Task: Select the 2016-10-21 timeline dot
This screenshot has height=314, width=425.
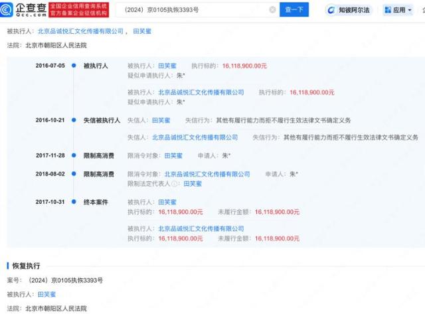Action: point(74,120)
